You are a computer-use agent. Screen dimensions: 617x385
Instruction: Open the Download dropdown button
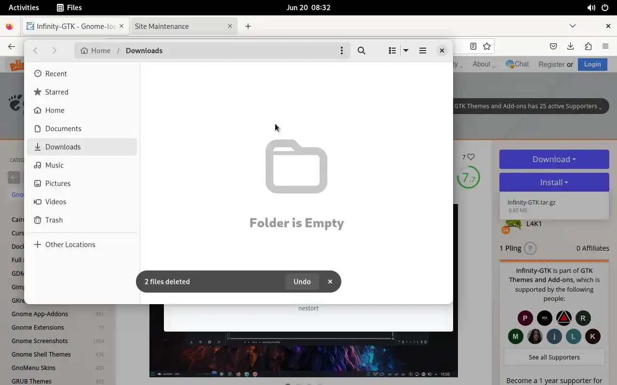(554, 159)
